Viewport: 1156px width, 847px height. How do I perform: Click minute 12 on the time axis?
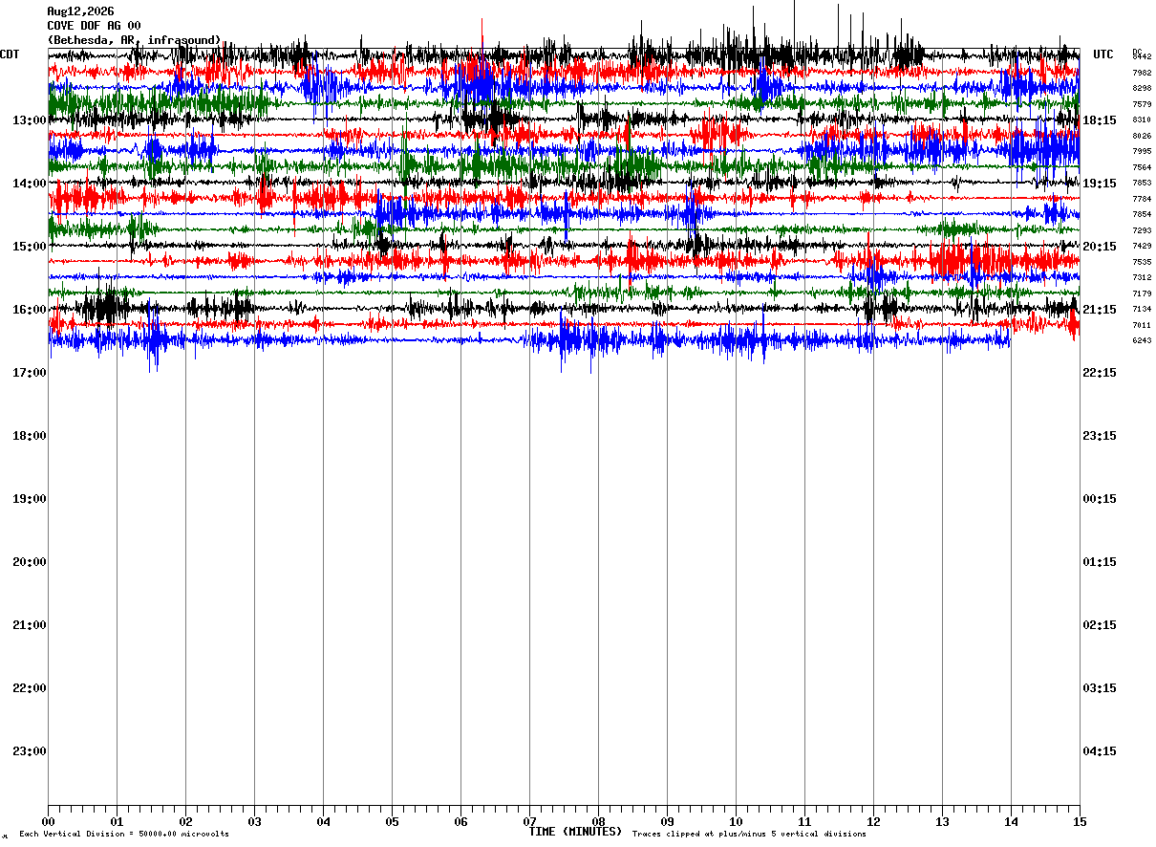tap(873, 822)
